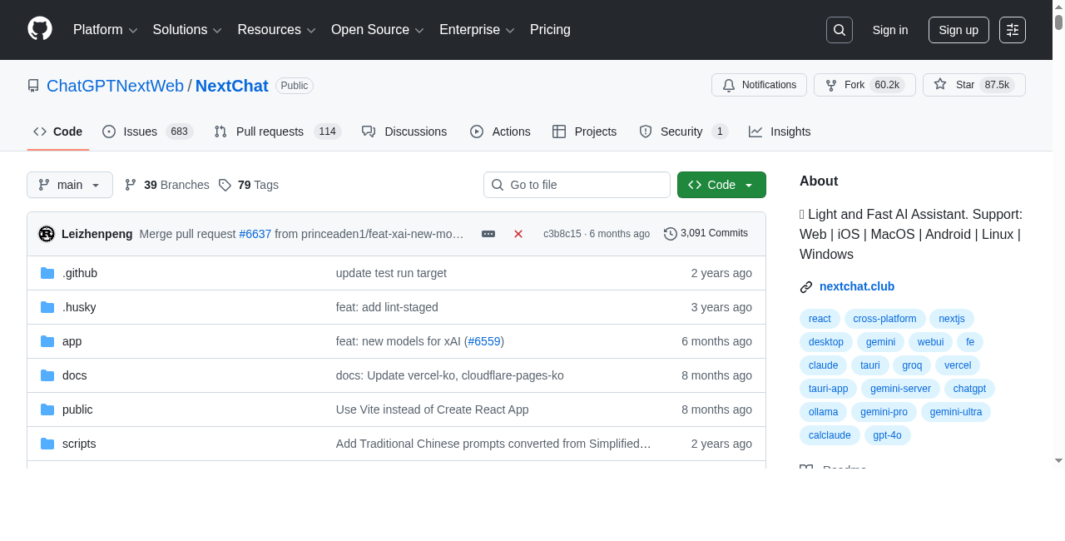
Task: Click the Go to file search field
Action: pyautogui.click(x=577, y=185)
